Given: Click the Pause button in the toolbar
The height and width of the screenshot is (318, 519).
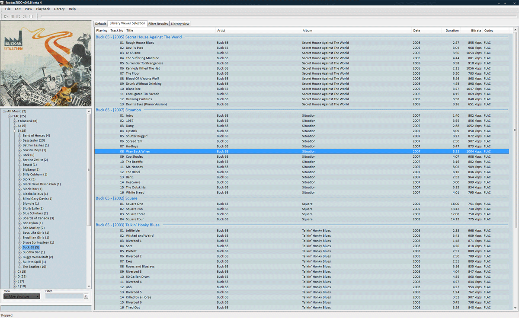Looking at the screenshot, I should coord(12,16).
